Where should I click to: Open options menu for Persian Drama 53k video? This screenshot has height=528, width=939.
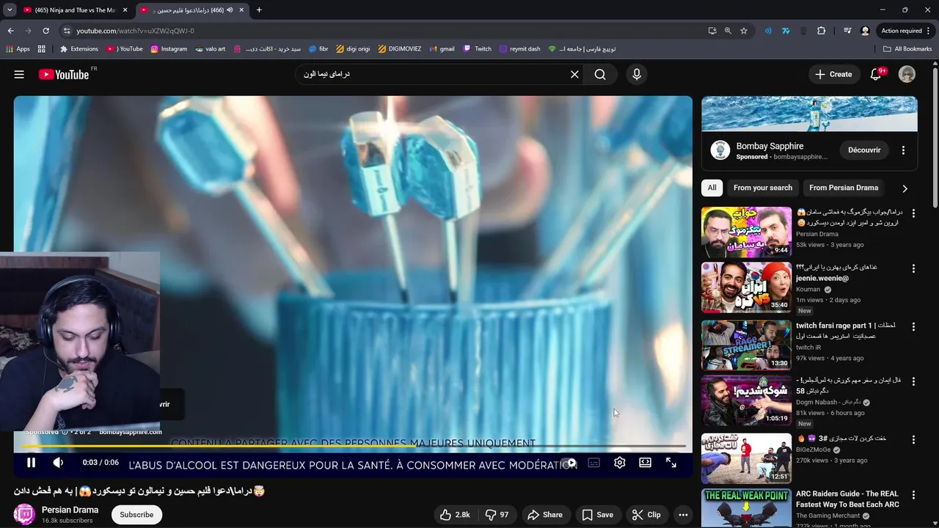[x=913, y=213]
